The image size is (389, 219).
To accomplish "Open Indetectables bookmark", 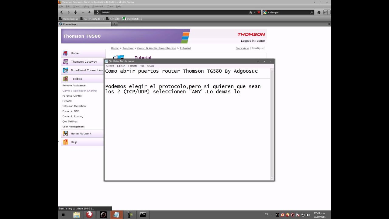I will 132,19.
